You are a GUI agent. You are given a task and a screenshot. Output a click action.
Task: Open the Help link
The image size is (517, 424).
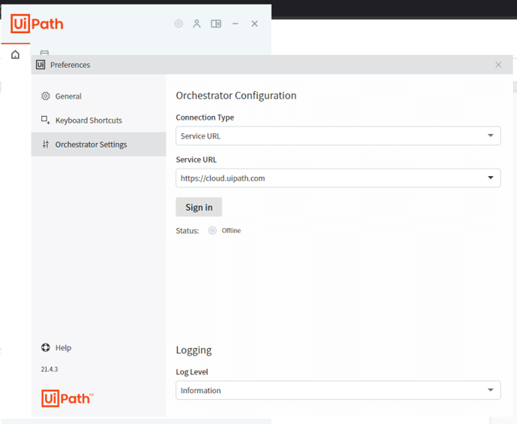[x=63, y=348]
